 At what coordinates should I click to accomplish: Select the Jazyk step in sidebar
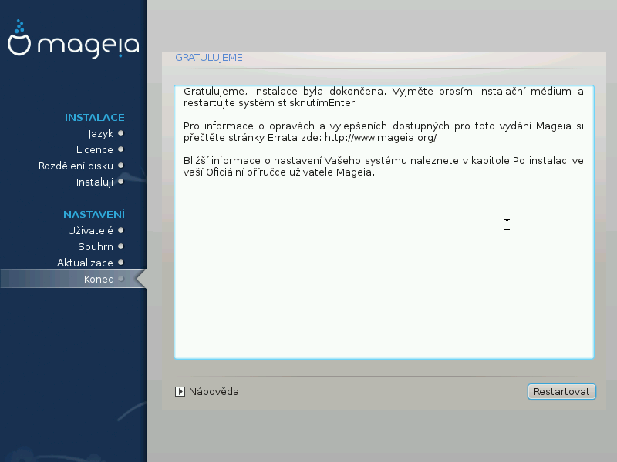[x=101, y=133]
